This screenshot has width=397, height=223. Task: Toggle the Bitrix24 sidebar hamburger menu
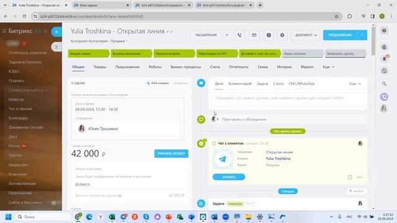coord(4,31)
